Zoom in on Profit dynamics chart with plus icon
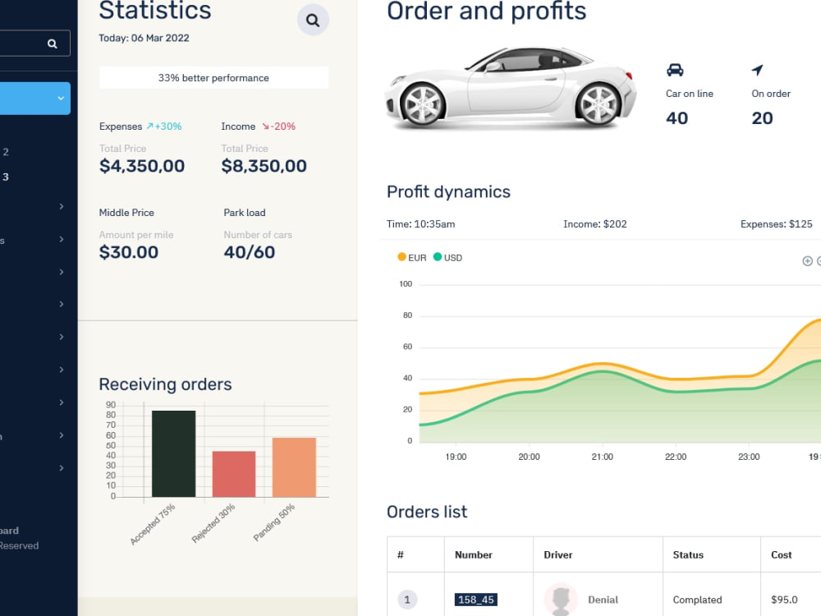The width and height of the screenshot is (821, 616). point(807,261)
